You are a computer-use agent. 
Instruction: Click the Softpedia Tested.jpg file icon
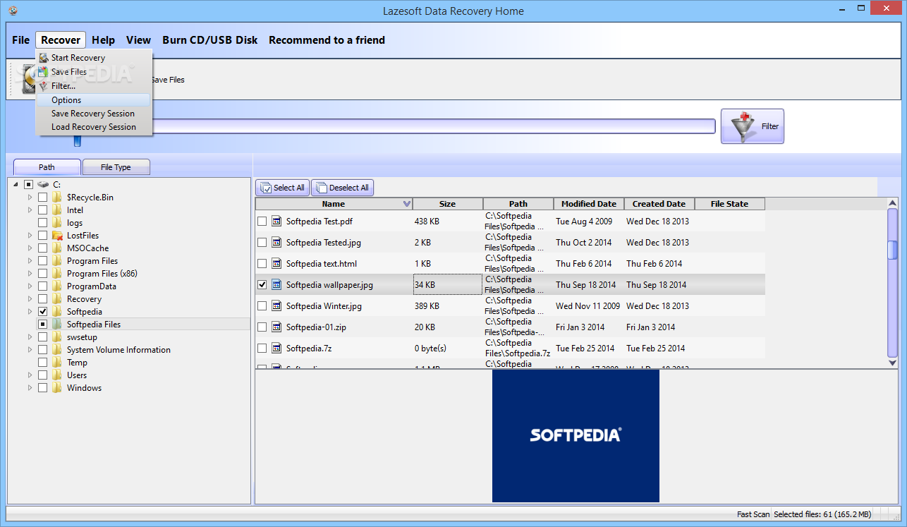click(276, 243)
